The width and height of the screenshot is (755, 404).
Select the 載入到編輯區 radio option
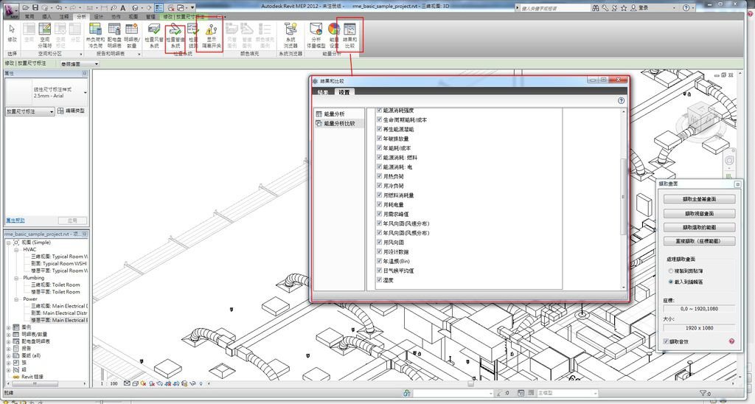tap(670, 282)
